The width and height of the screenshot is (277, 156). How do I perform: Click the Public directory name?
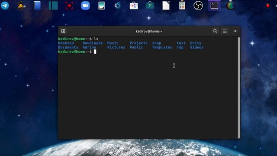[136, 47]
